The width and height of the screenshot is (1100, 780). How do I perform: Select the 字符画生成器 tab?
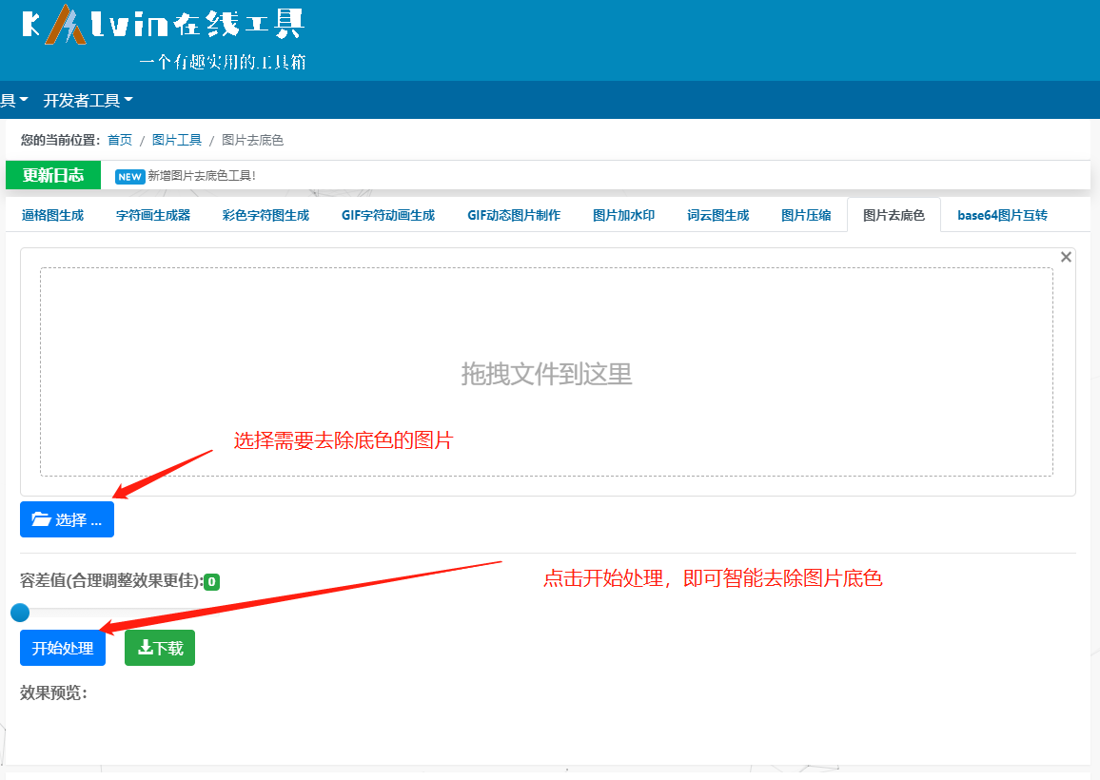tap(153, 215)
